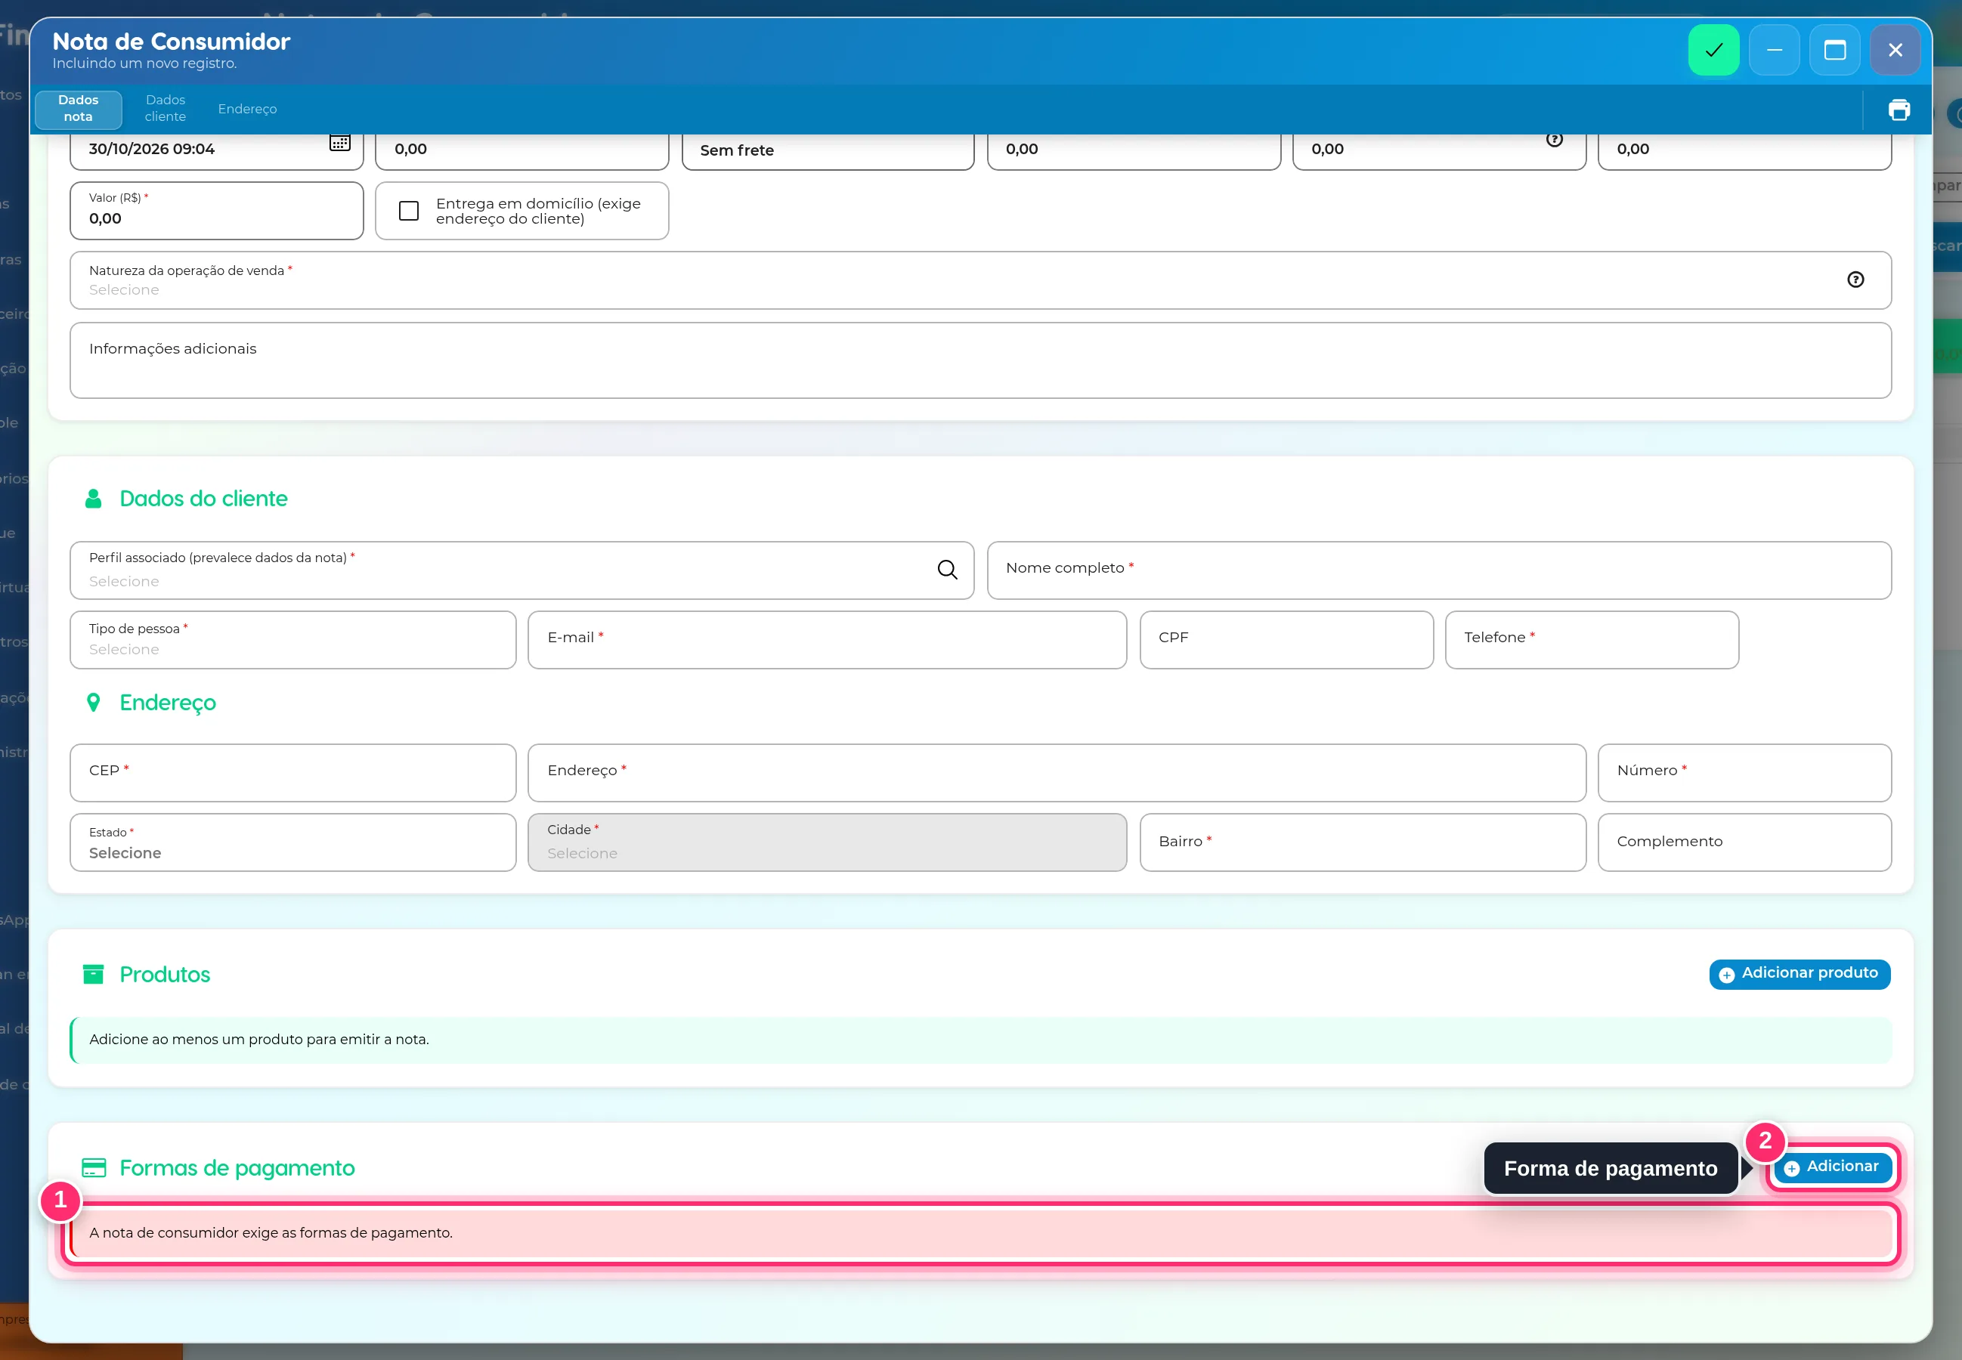Click the minimize icon in the header

click(x=1774, y=51)
